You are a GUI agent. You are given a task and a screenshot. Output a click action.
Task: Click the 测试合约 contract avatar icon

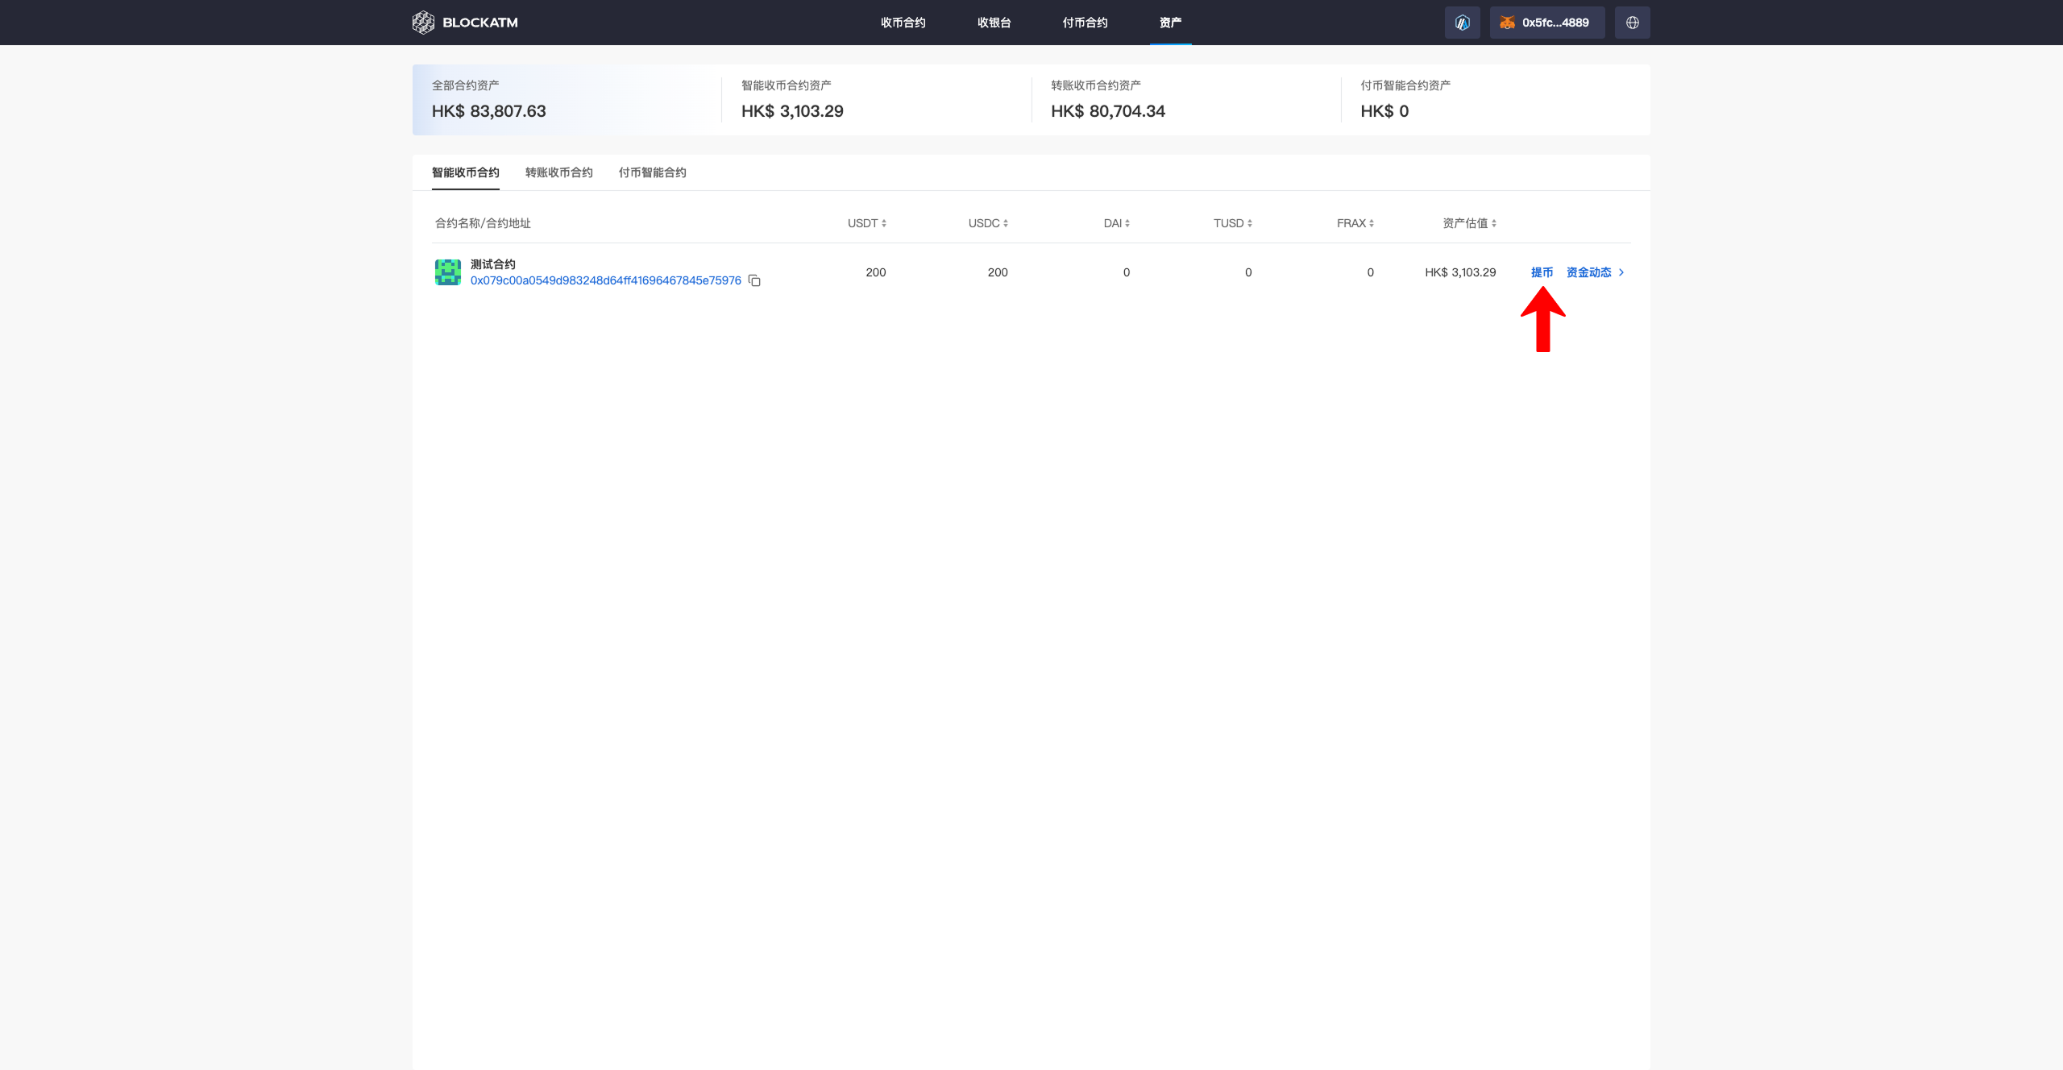pyautogui.click(x=448, y=272)
